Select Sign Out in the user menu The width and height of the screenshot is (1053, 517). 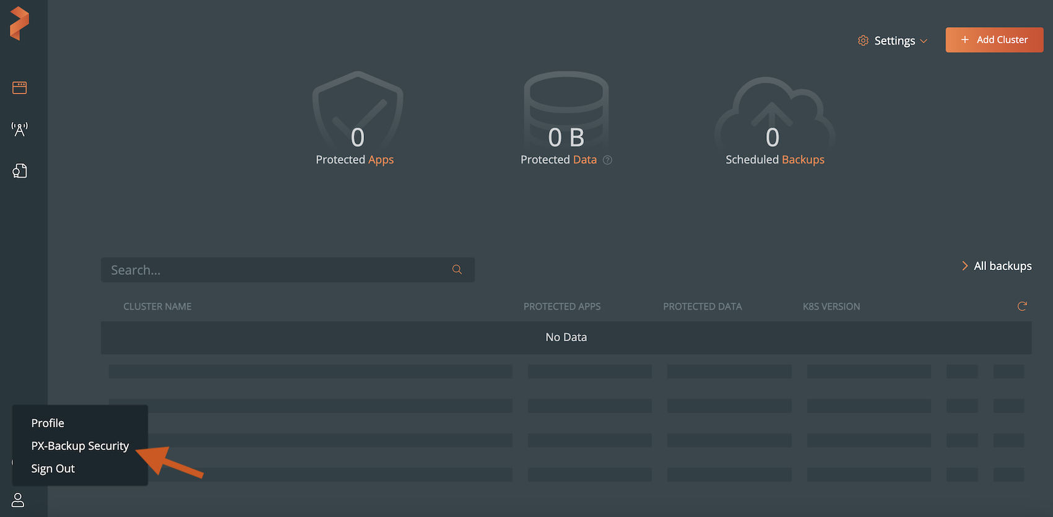(x=53, y=469)
